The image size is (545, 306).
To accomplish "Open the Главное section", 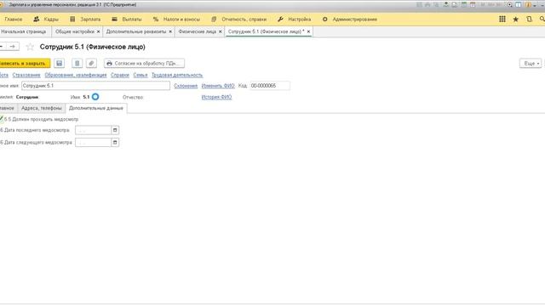I will pos(14,20).
